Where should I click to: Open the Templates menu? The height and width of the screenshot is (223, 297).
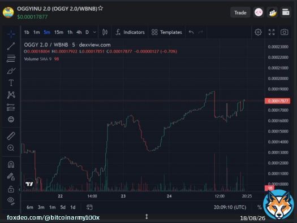tap(167, 32)
